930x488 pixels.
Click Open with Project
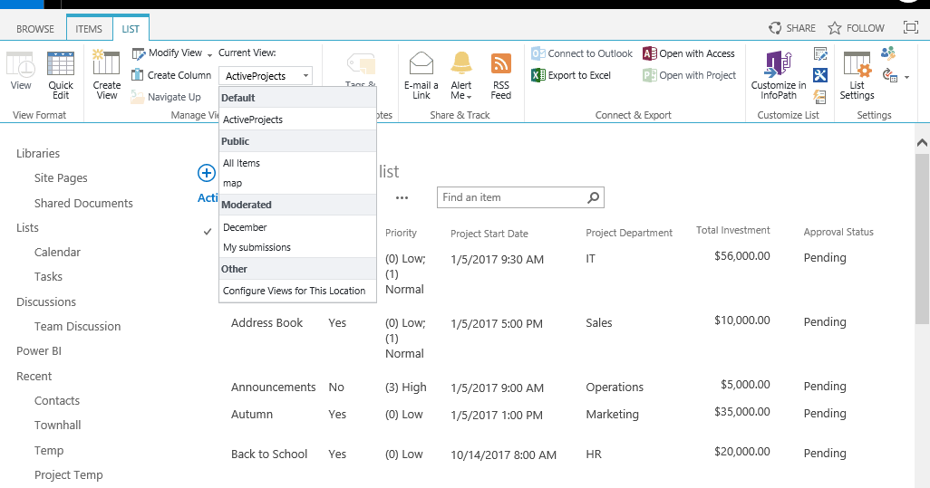pyautogui.click(x=689, y=75)
